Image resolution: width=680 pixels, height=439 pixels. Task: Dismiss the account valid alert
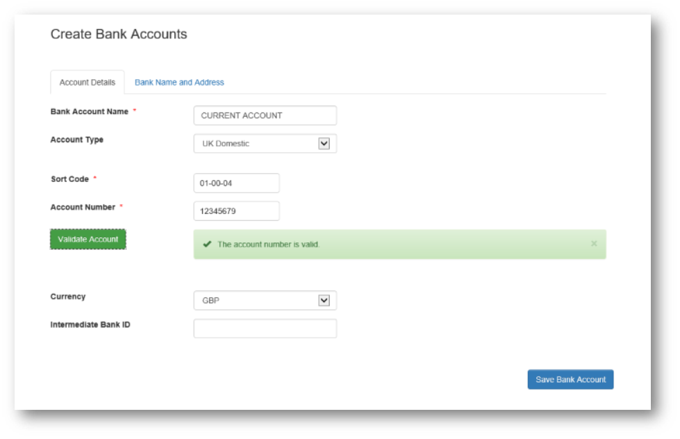(x=594, y=244)
